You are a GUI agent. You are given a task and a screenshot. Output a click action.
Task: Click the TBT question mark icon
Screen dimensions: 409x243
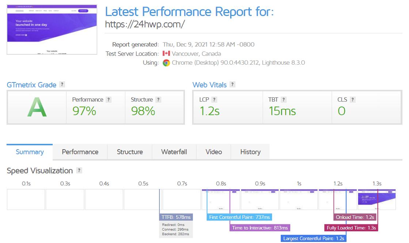point(284,100)
